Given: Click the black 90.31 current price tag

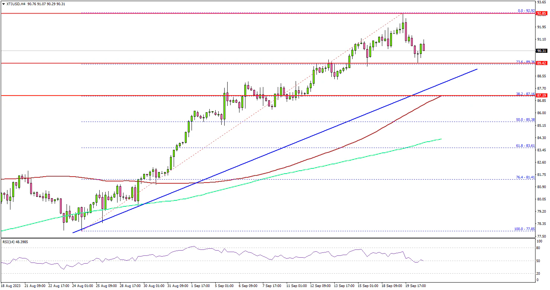Looking at the screenshot, I should (x=541, y=51).
